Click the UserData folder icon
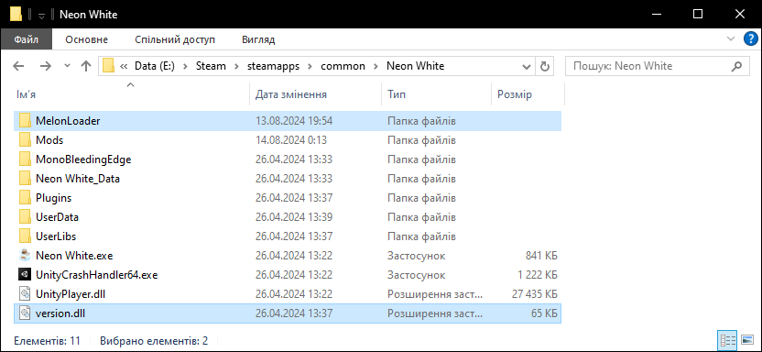762x352 pixels. pos(26,217)
